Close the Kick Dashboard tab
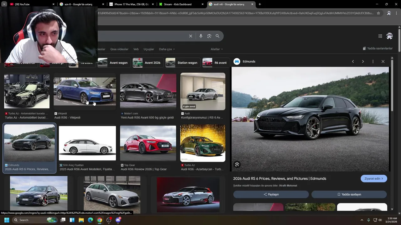 point(202,4)
